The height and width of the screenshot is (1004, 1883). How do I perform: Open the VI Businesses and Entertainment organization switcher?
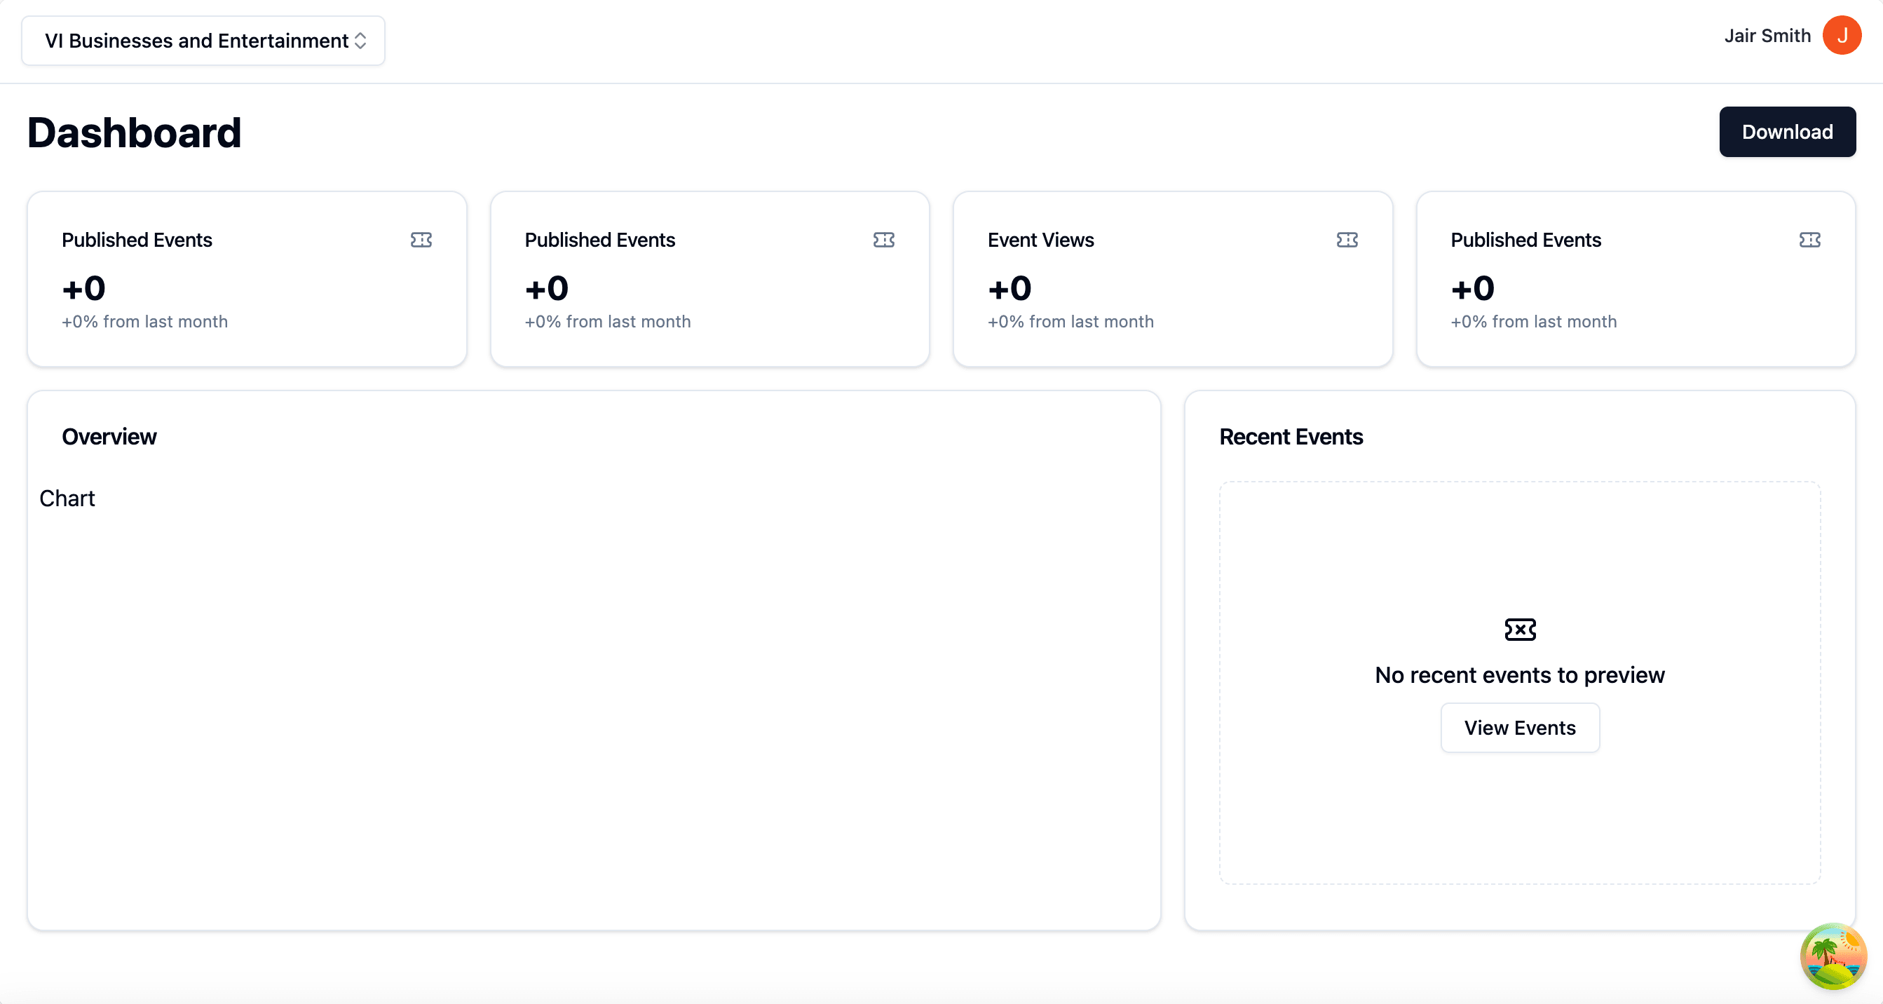tap(203, 41)
